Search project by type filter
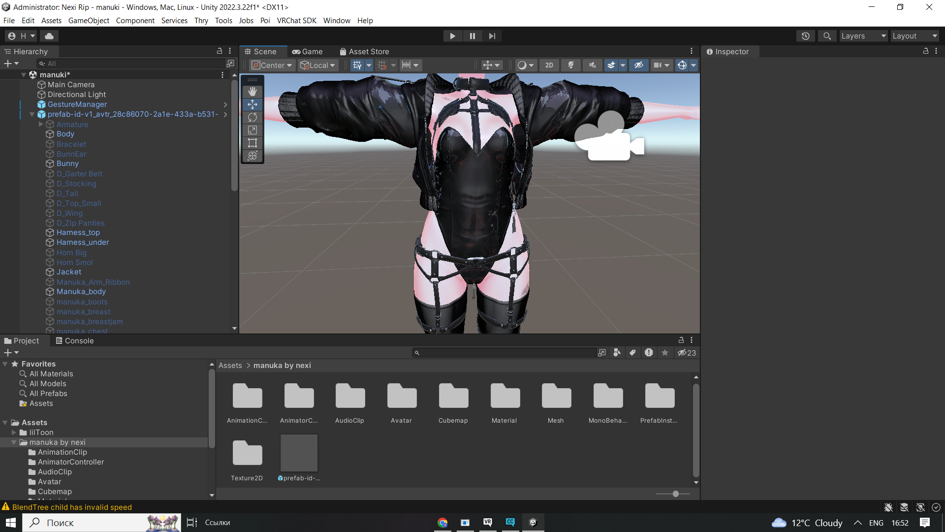 pyautogui.click(x=617, y=353)
